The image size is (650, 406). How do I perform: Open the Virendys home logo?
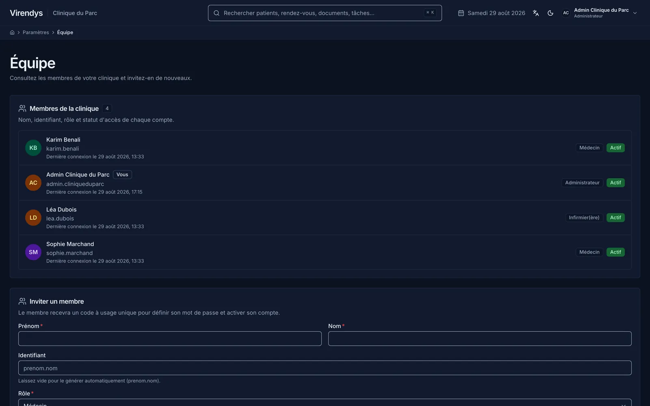click(x=26, y=13)
